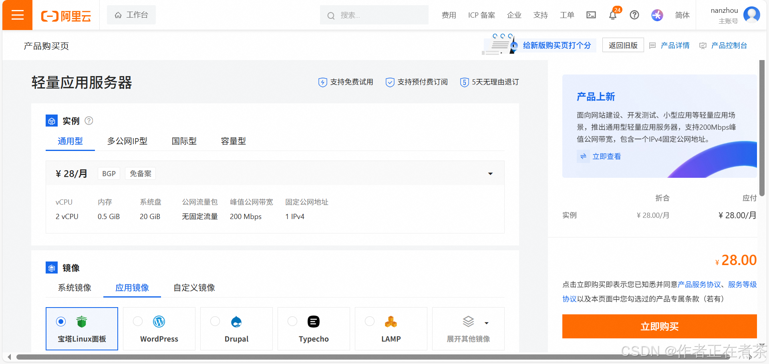Open the Cloud Shell terminal icon
The image size is (769, 364).
[591, 15]
